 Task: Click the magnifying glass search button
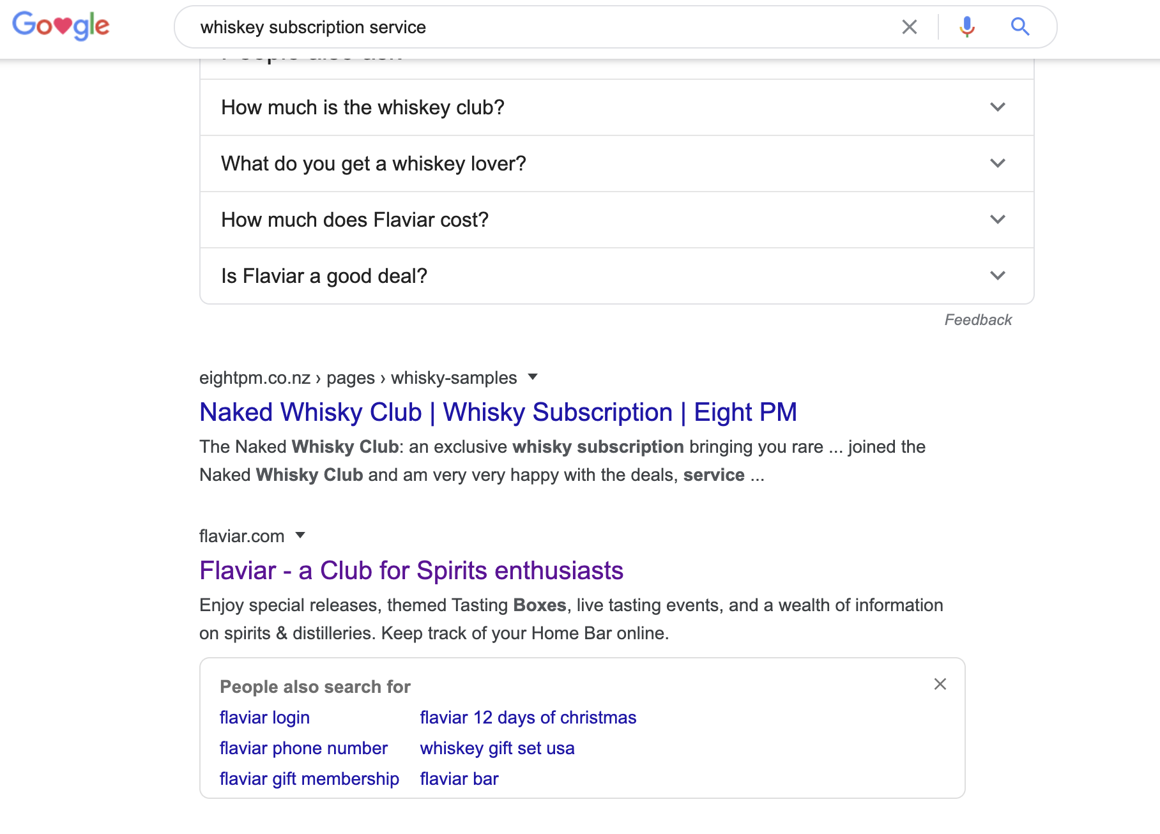point(1019,27)
